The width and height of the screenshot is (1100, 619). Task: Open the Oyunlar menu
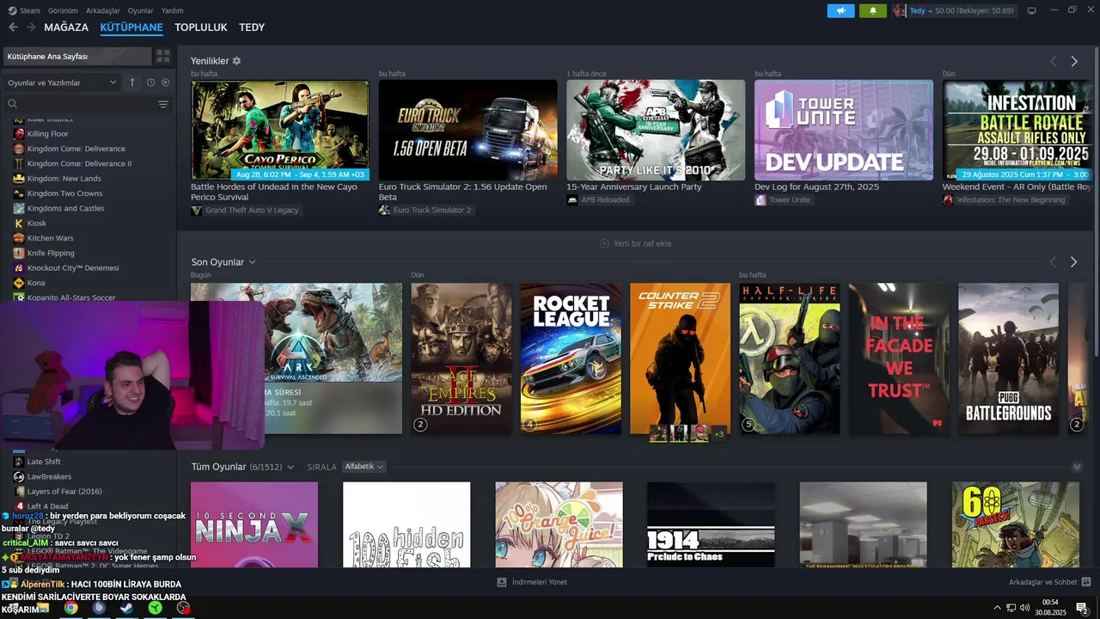pos(141,10)
